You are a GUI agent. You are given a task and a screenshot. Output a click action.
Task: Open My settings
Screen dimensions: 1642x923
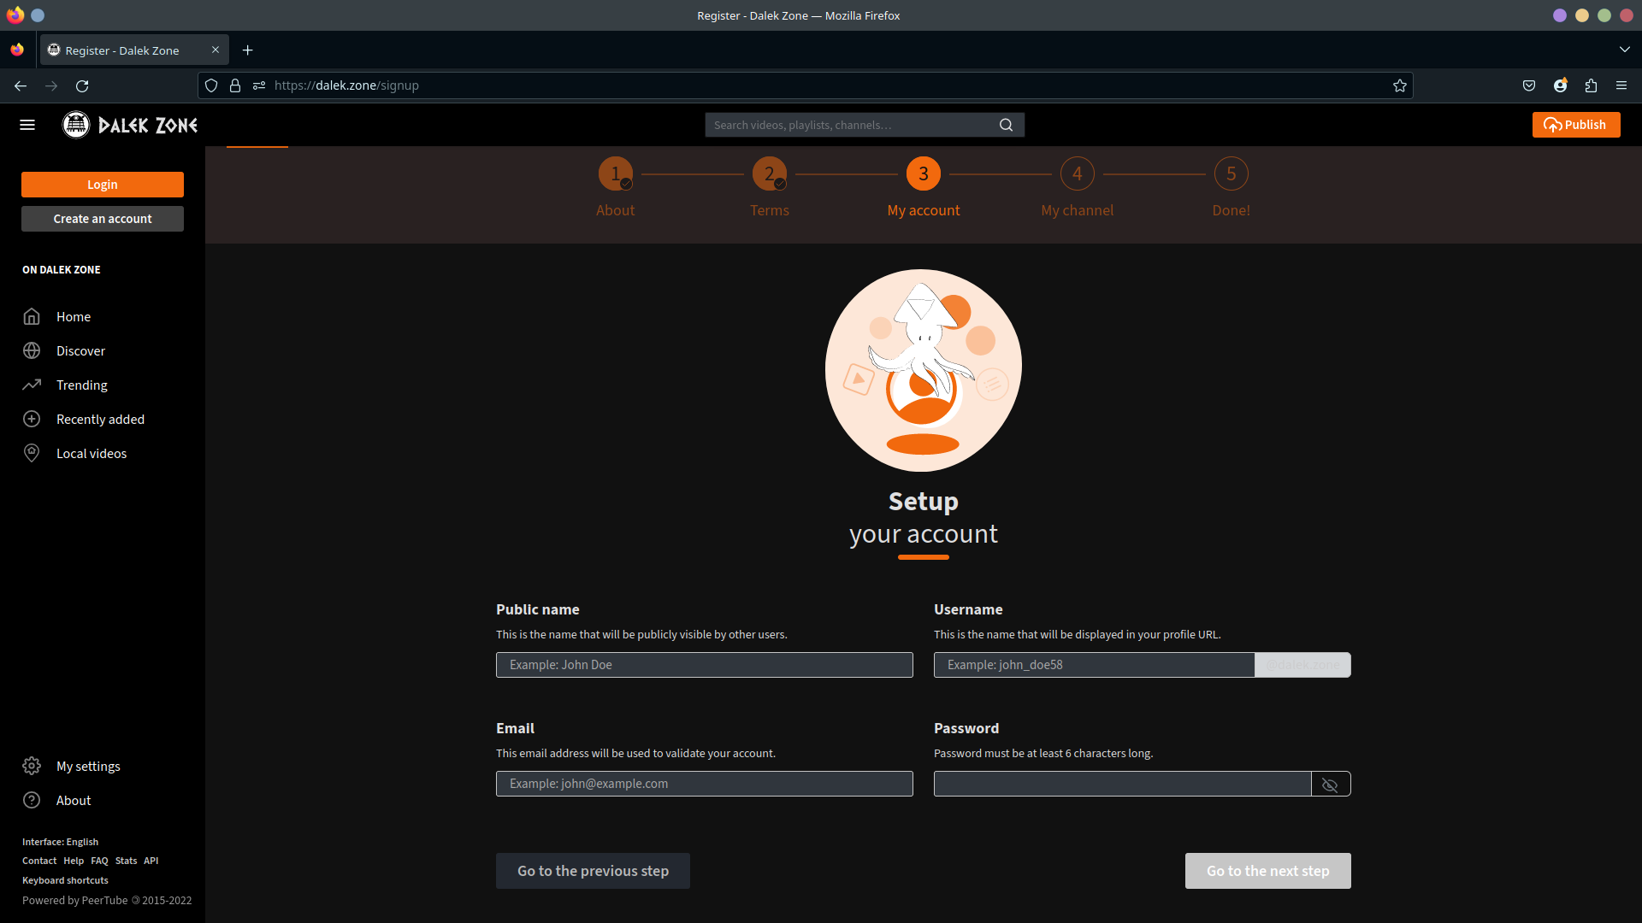coord(88,766)
